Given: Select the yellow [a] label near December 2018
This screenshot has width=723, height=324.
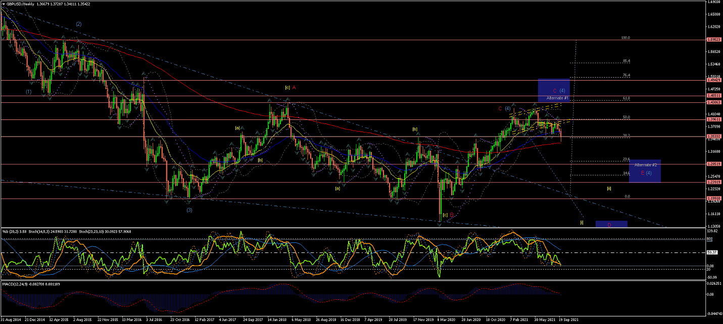Looking at the screenshot, I should (337, 188).
